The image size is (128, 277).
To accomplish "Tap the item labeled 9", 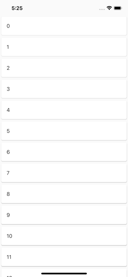I will [64, 215].
